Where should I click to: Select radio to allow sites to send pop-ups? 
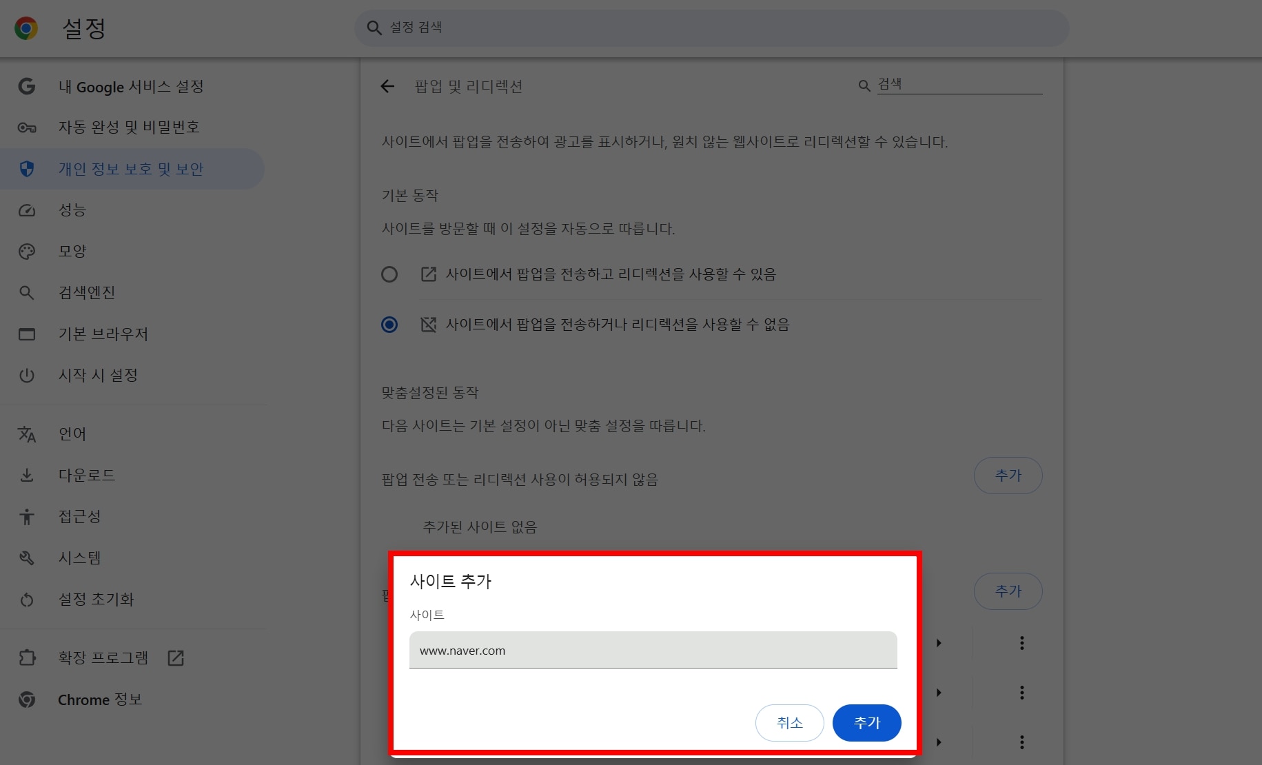click(x=389, y=274)
